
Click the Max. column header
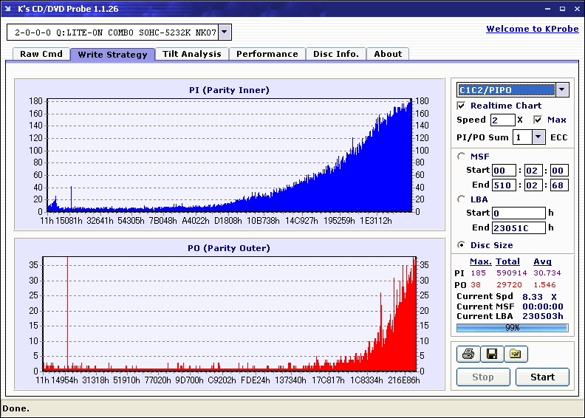coord(481,261)
